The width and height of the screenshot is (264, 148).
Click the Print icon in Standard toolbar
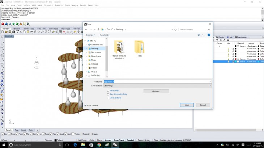[x=13, y=32]
